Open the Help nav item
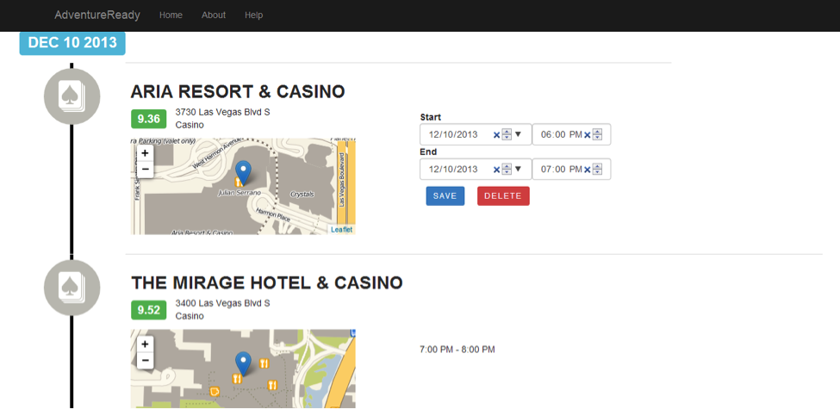 pyautogui.click(x=253, y=15)
